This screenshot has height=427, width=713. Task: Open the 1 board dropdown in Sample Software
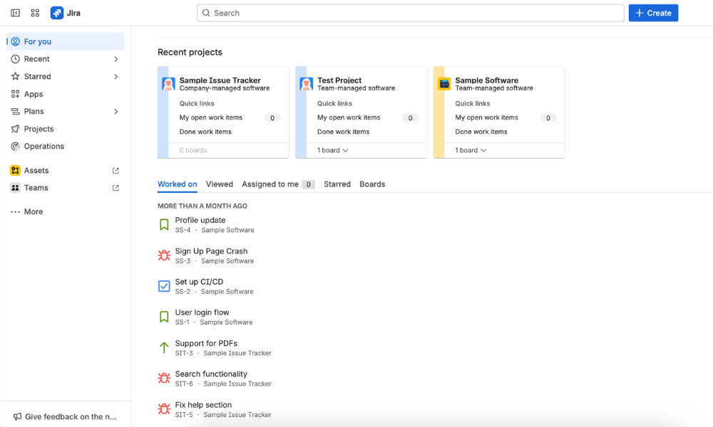click(471, 150)
